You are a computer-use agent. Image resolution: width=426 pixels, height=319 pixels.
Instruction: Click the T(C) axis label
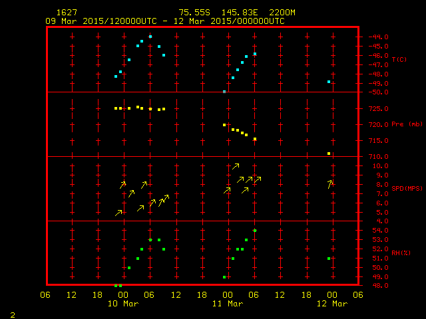point(399,60)
